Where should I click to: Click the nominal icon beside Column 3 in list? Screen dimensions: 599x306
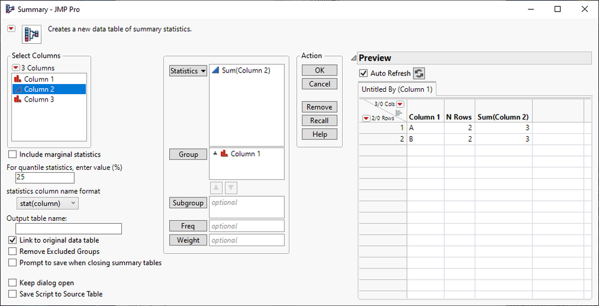18,100
